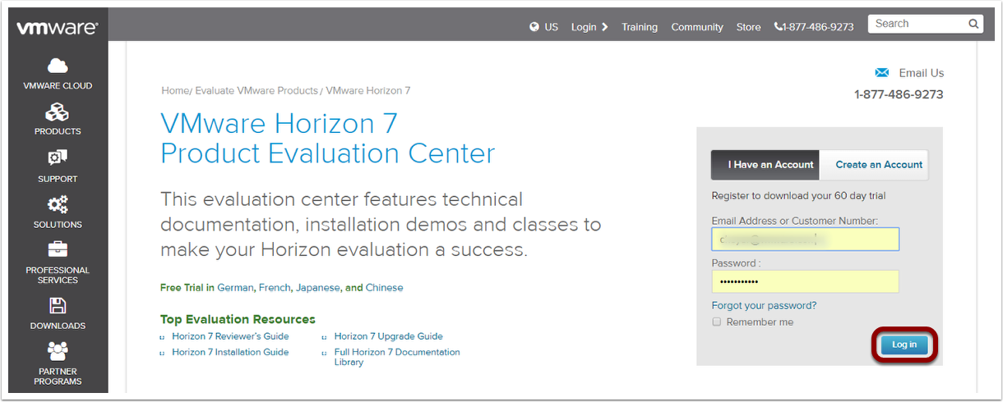Viewport: 1003px width, 402px height.
Task: Open the Products cubes icon
Action: tap(58, 112)
